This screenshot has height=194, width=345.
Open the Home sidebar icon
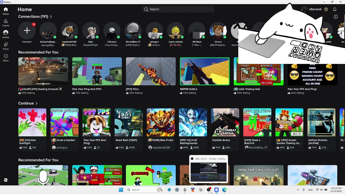[6, 11]
